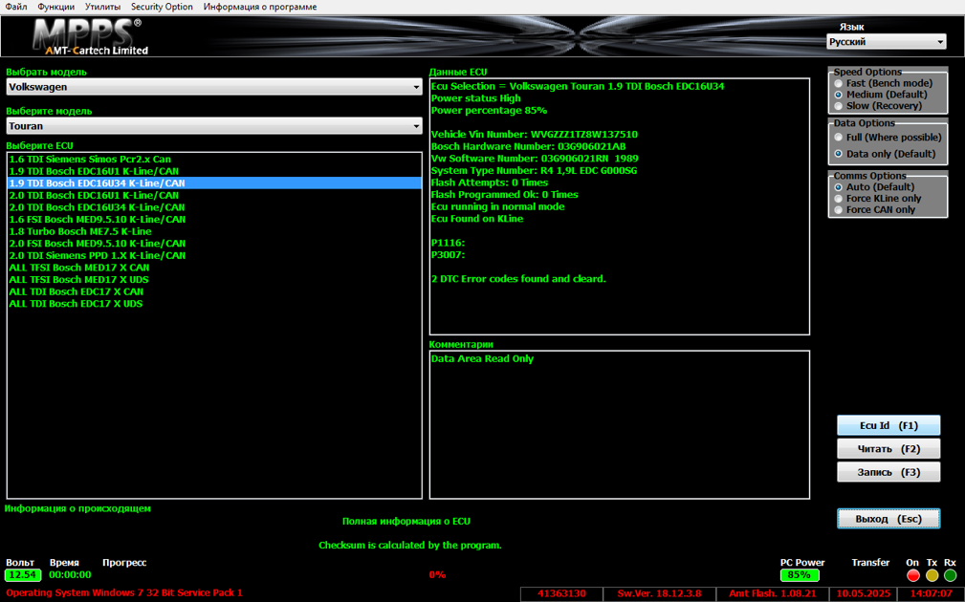Select 2.0 TDI Bosch EDC16U1 K-Line/CAN
This screenshot has height=602, width=965.
point(214,196)
